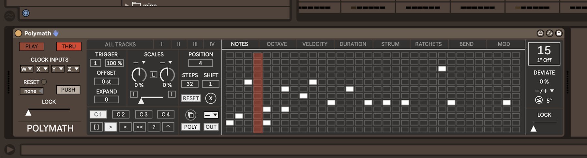Click the POLY button
This screenshot has width=587, height=158.
pos(190,127)
